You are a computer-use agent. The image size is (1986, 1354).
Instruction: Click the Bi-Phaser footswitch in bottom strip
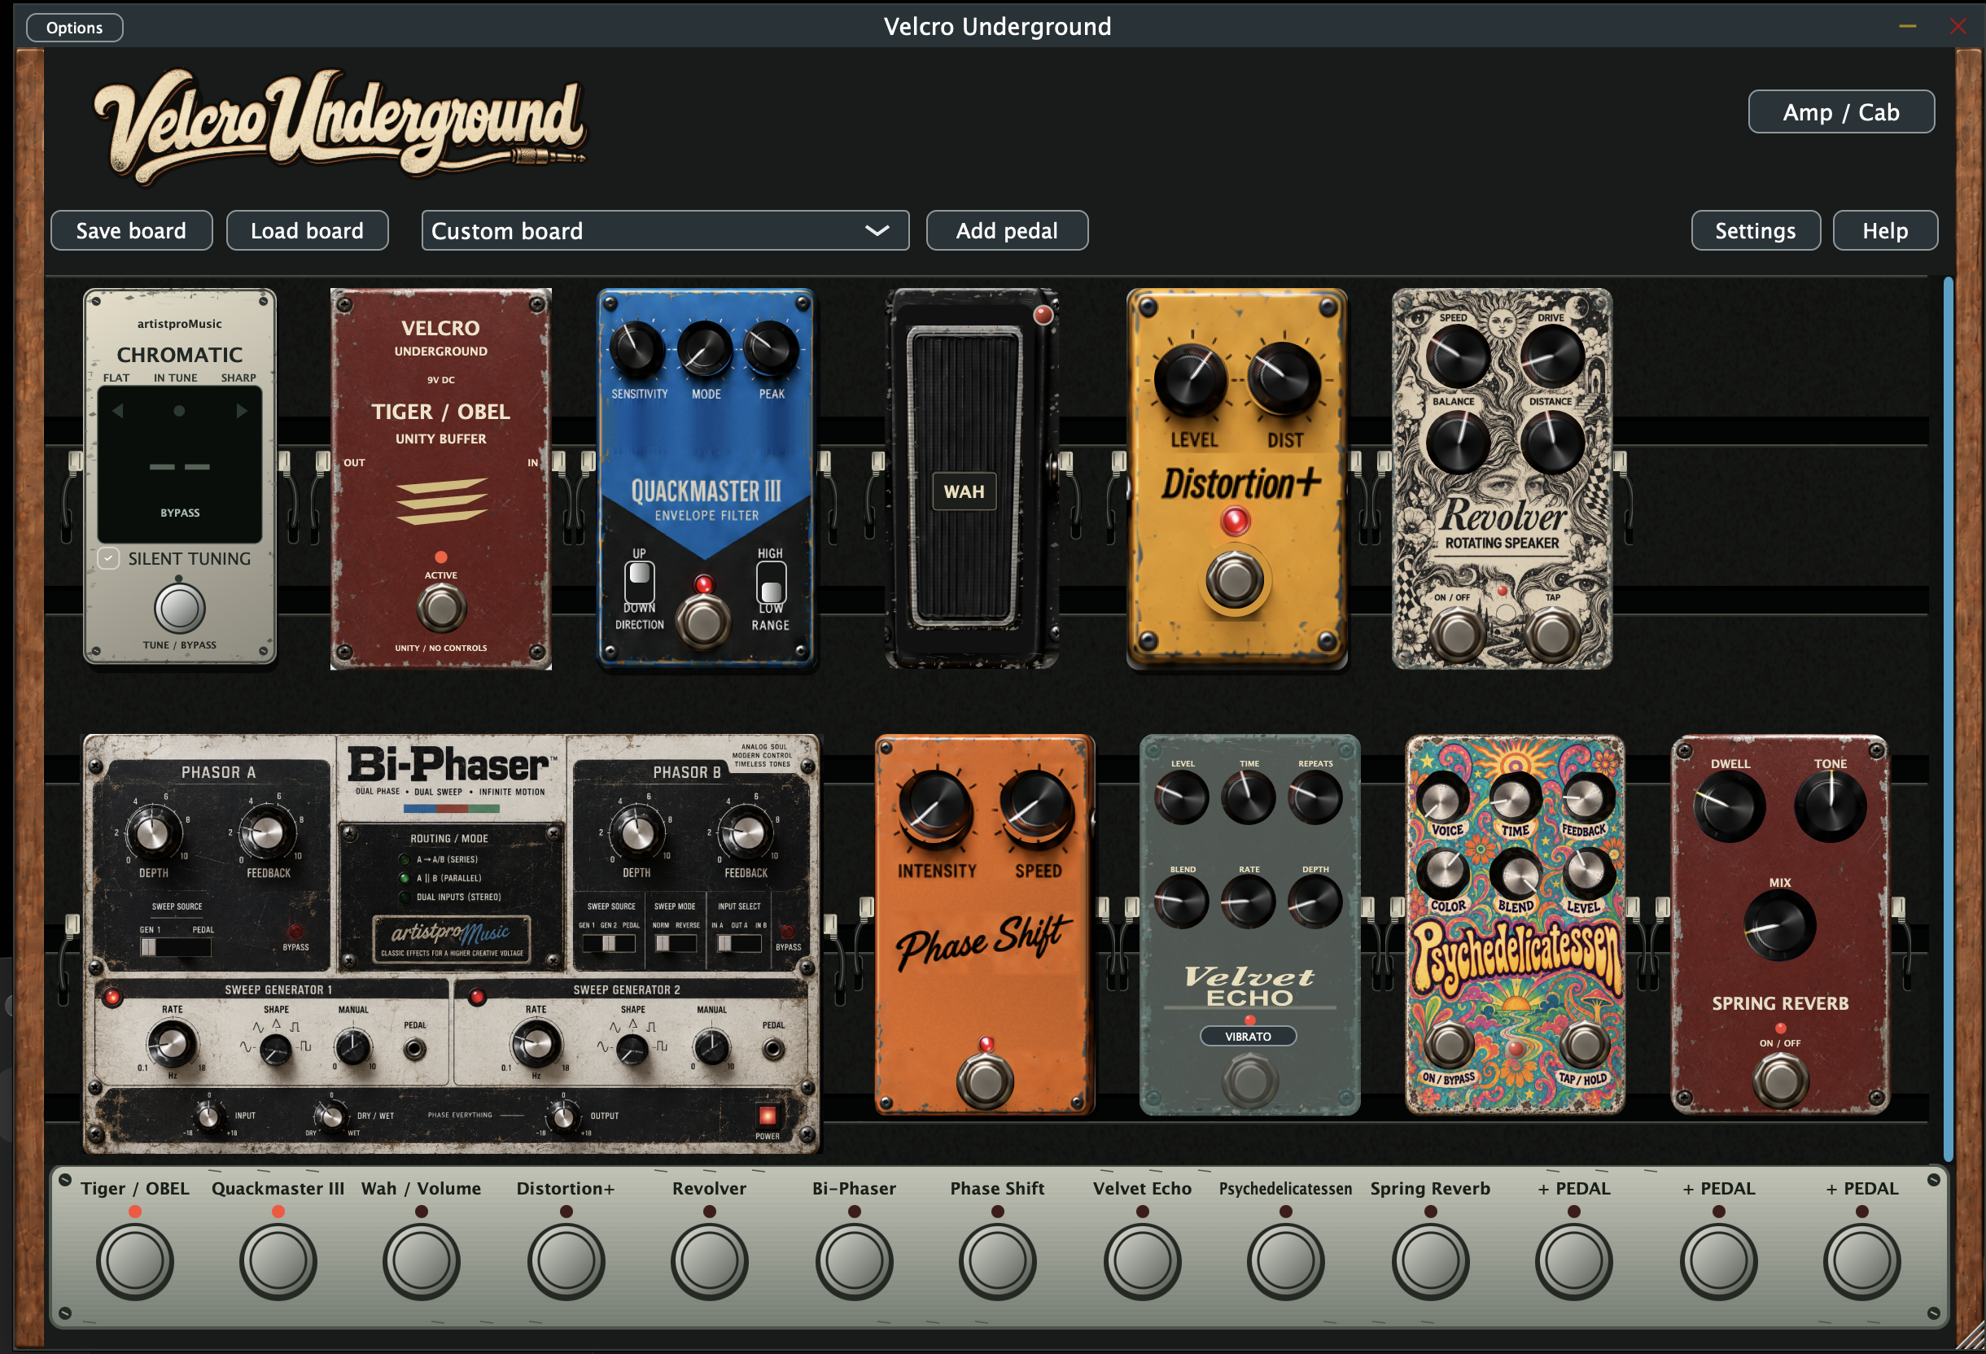tap(854, 1261)
